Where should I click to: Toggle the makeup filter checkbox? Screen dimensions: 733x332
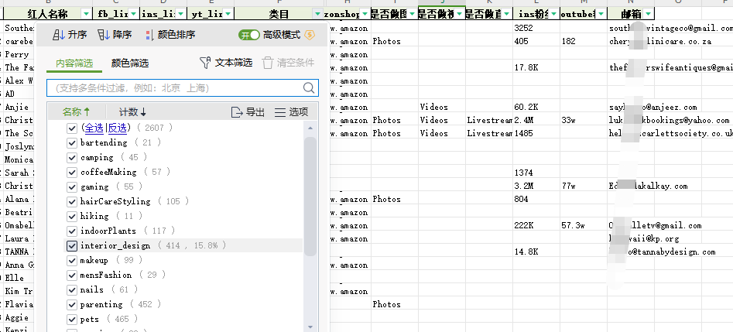click(72, 261)
